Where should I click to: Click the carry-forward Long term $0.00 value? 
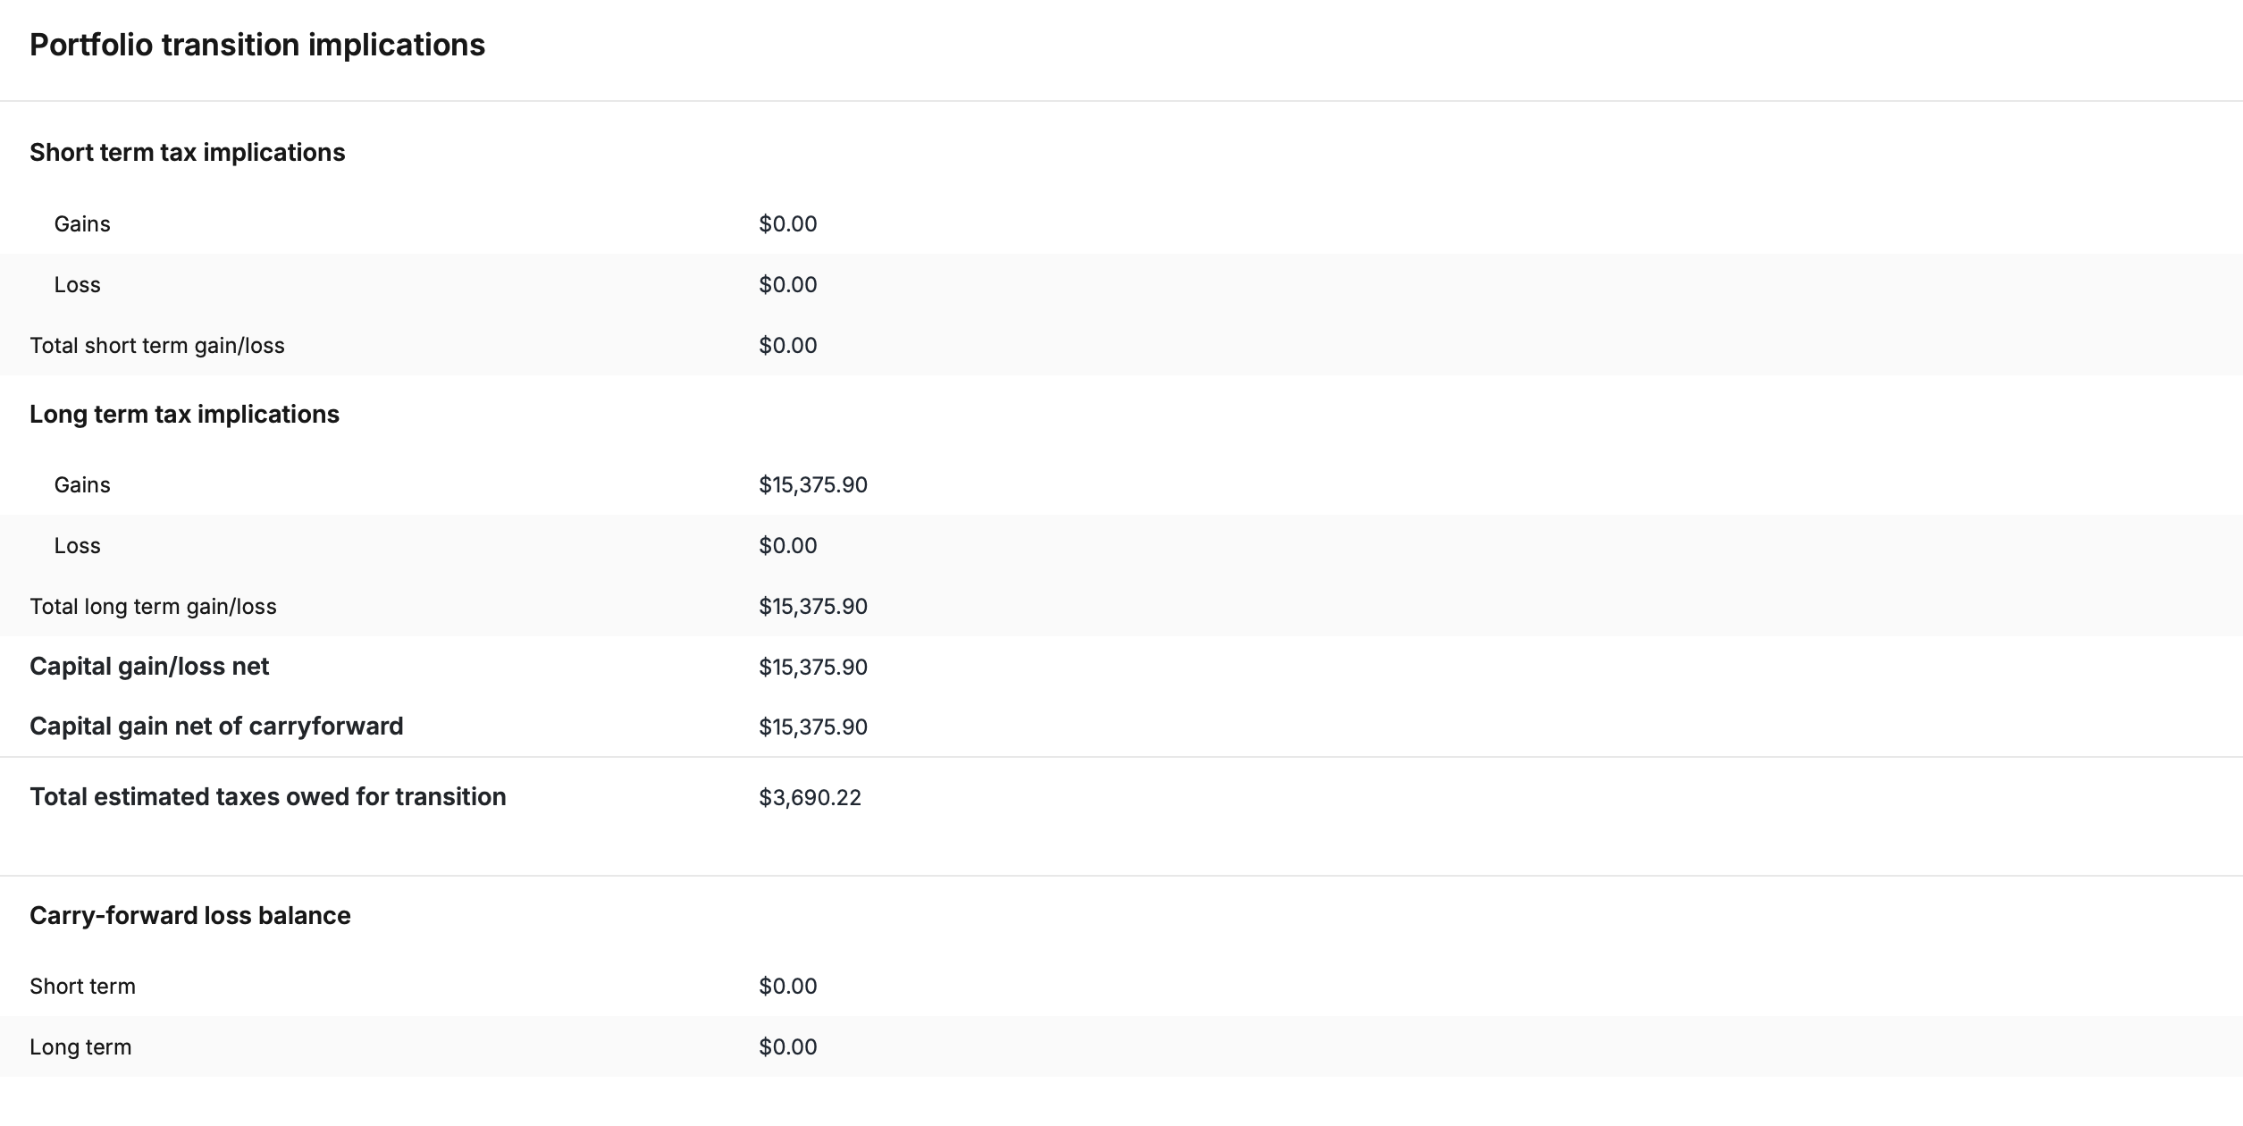click(787, 1047)
